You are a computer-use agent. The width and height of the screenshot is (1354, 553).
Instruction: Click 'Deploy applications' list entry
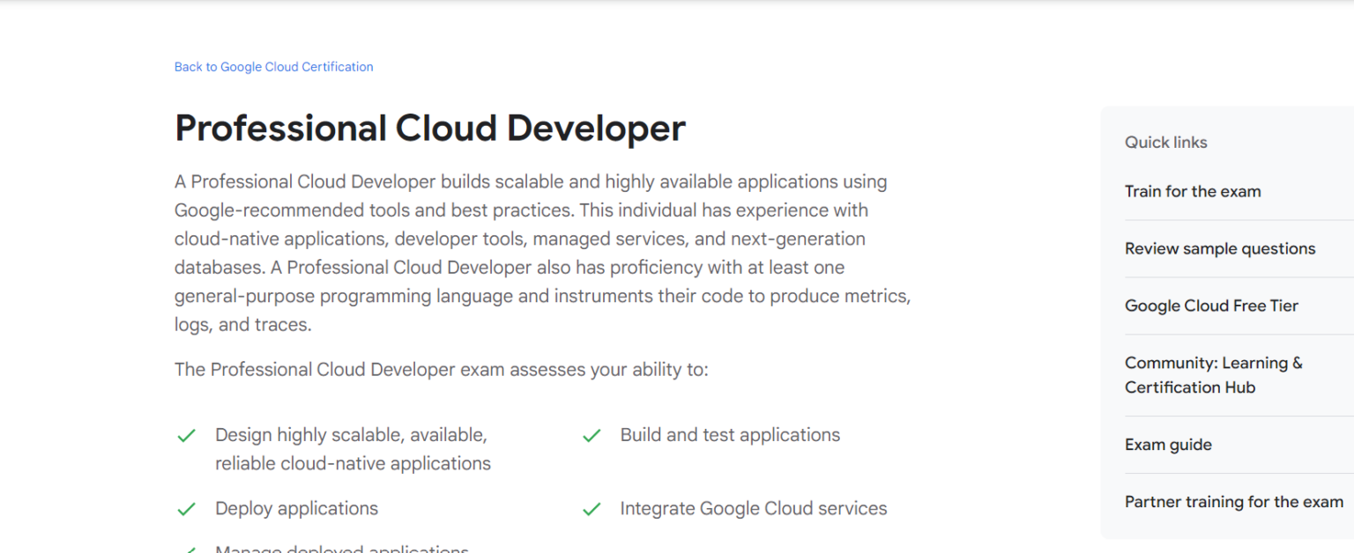click(x=296, y=509)
